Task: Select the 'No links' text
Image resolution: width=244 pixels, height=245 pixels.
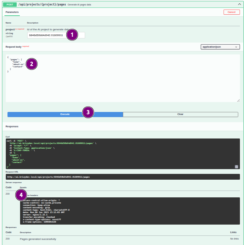Action: [234, 239]
